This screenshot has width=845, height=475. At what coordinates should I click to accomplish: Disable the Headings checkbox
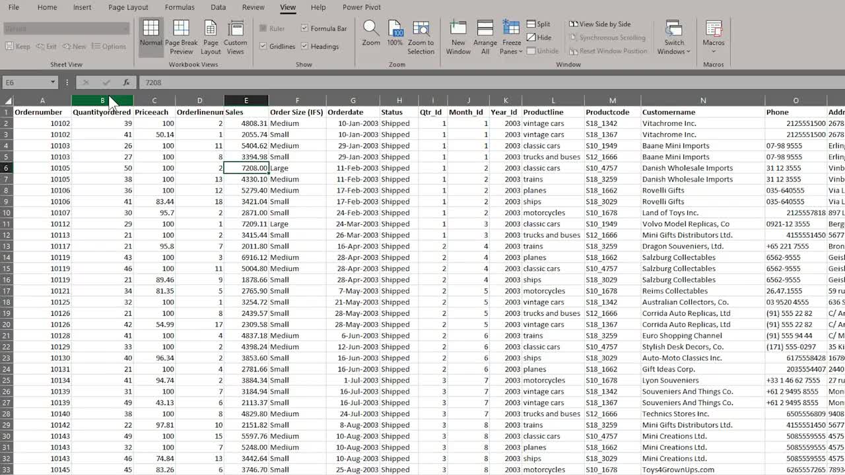[x=304, y=46]
